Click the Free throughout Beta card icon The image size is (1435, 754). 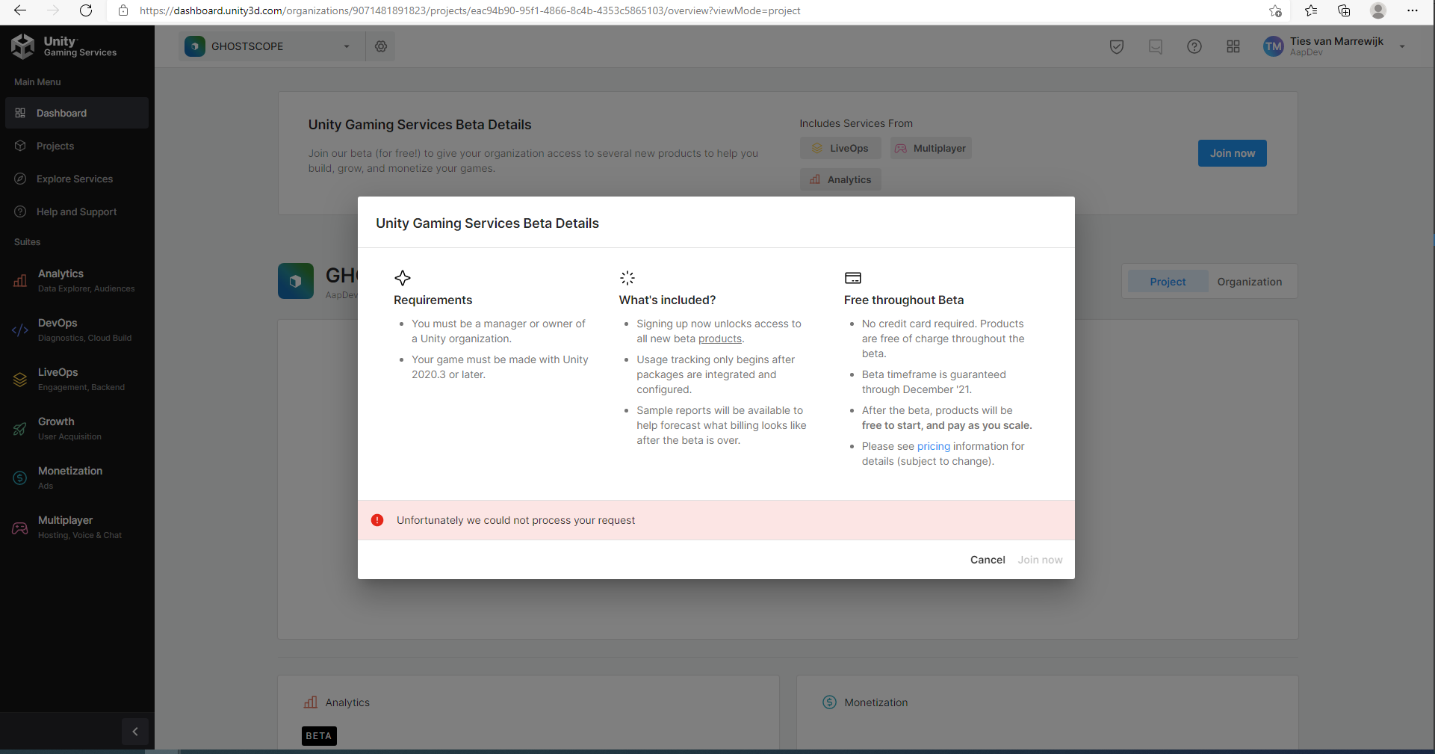(x=853, y=278)
